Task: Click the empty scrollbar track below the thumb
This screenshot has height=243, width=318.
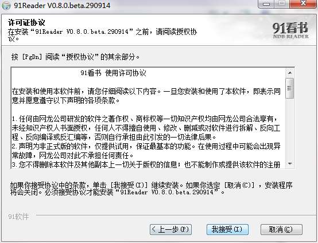Action: [290, 129]
